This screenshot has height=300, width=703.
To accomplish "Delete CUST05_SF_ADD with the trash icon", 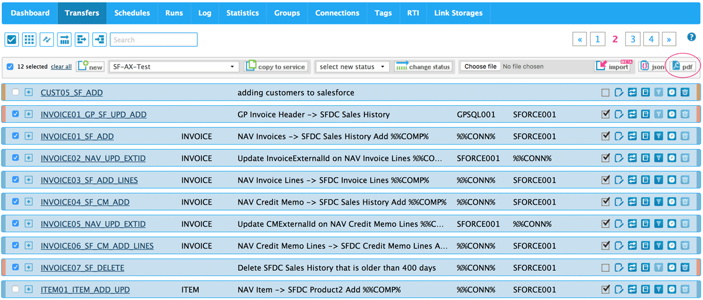I will pos(684,92).
